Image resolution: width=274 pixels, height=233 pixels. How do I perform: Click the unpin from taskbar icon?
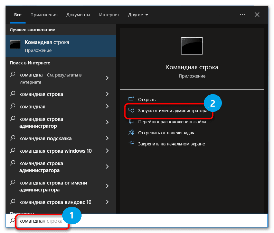(x=131, y=133)
